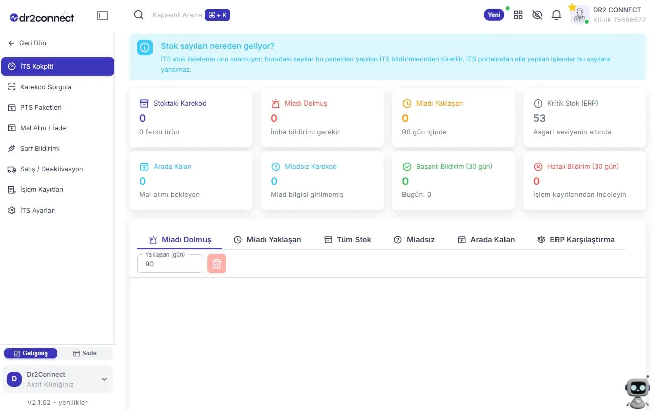Viewport: 657px width, 410px height.
Task: Collapse the sidebar panel icon
Action: pyautogui.click(x=103, y=16)
